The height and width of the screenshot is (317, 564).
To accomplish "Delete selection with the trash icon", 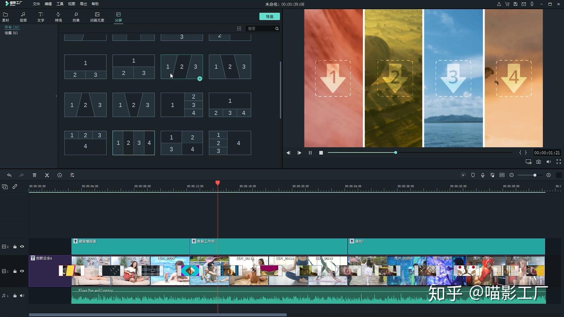I will [x=34, y=175].
